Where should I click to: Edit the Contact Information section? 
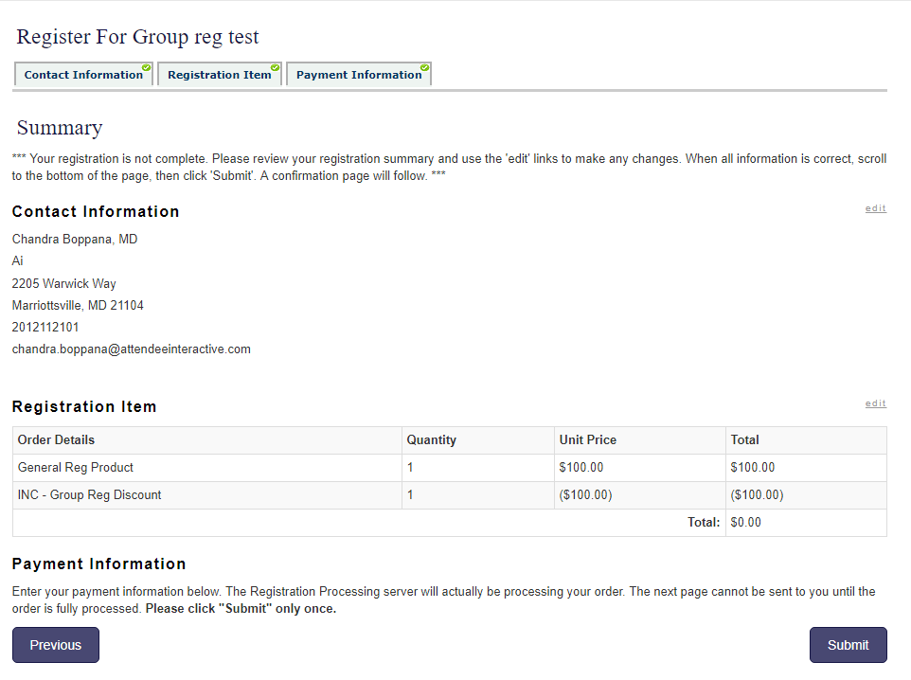875,208
